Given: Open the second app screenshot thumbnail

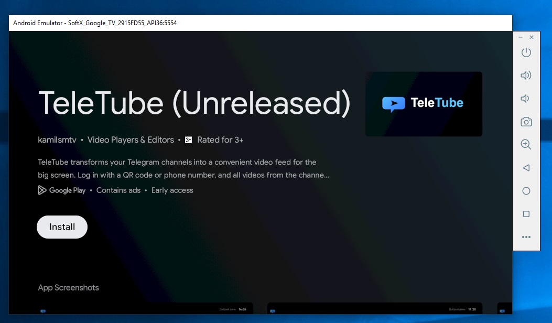Looking at the screenshot, I should [x=375, y=308].
